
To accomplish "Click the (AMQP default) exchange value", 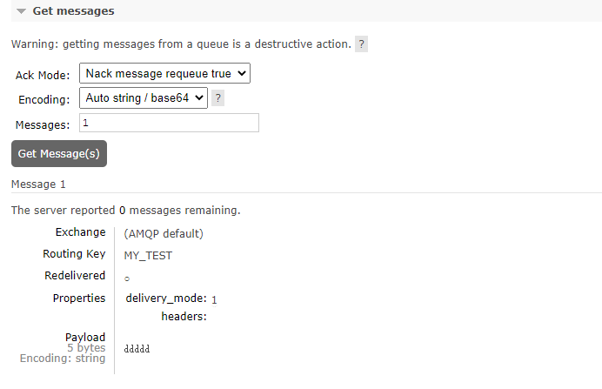I will 164,233.
